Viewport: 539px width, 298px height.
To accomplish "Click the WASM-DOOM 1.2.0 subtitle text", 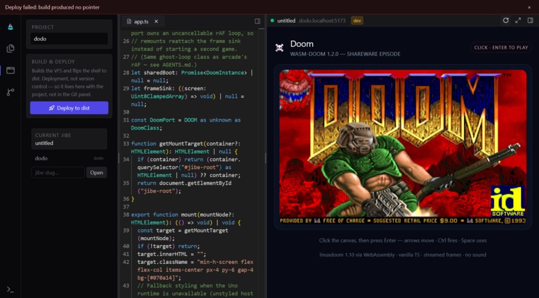I will tap(345, 54).
